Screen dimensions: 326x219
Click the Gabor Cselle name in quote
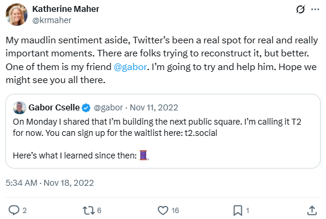[x=54, y=107]
